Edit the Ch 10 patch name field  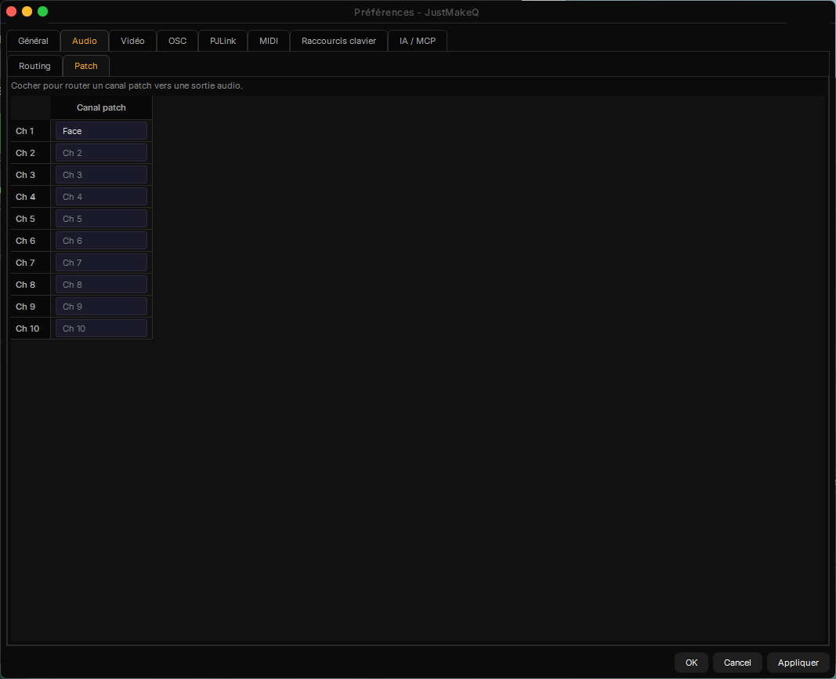pos(101,329)
